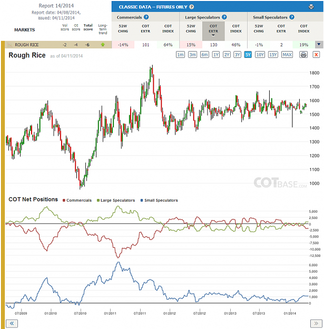324x329 pixels.
Task: Print the Rough Rice chart
Action: 303,55
